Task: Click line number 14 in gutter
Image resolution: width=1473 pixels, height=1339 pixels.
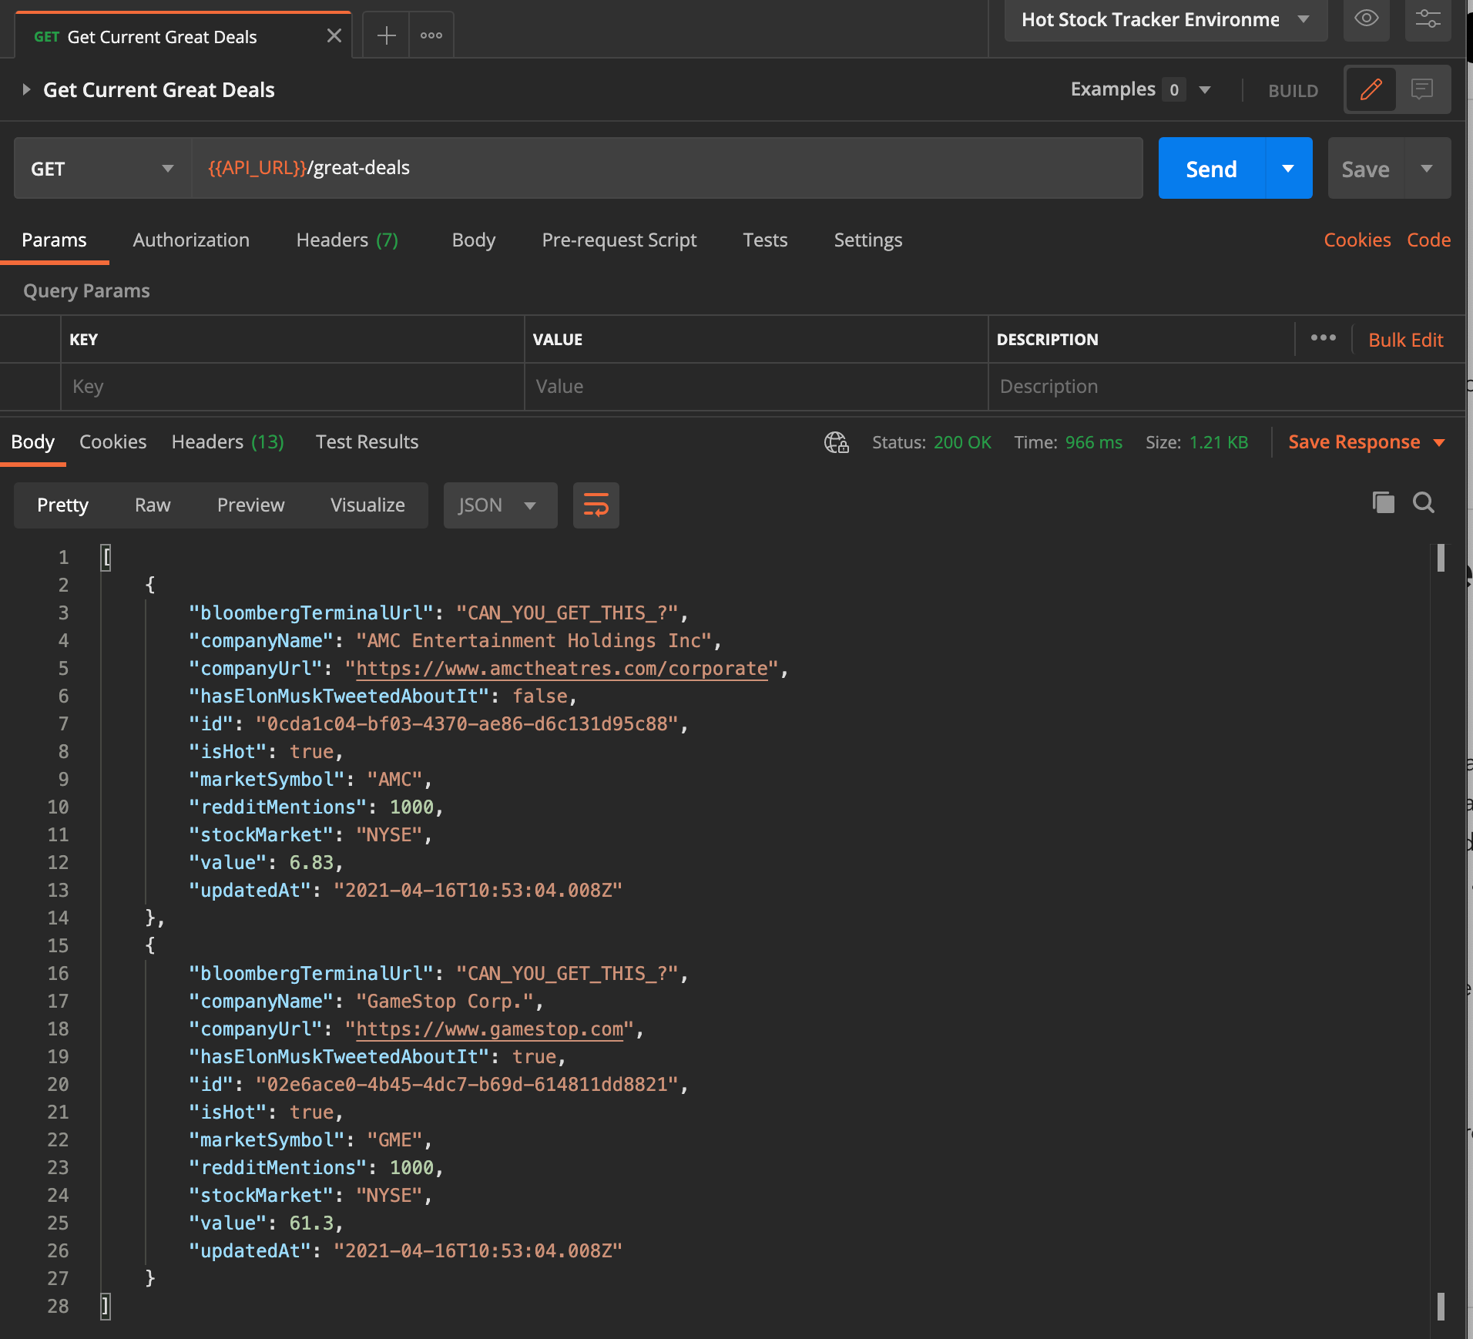Action: 58,918
